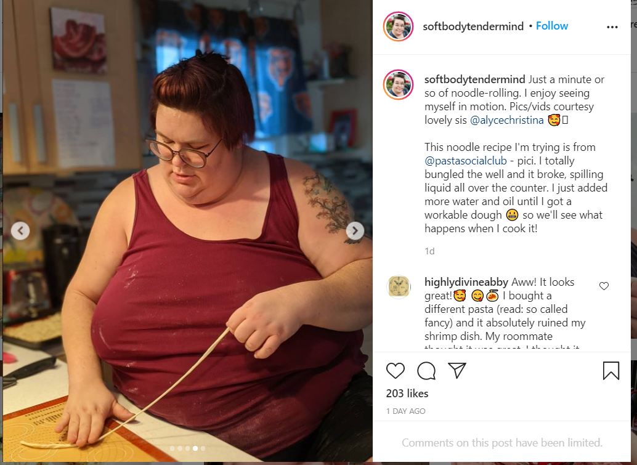The image size is (637, 465).
Task: Click the caption author avatar
Action: click(x=398, y=84)
